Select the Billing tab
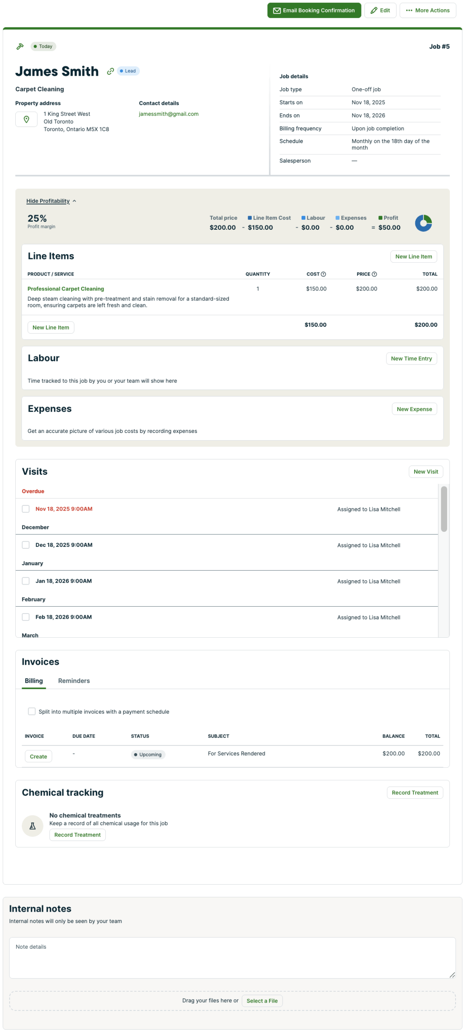The height and width of the screenshot is (1030, 464). (34, 680)
